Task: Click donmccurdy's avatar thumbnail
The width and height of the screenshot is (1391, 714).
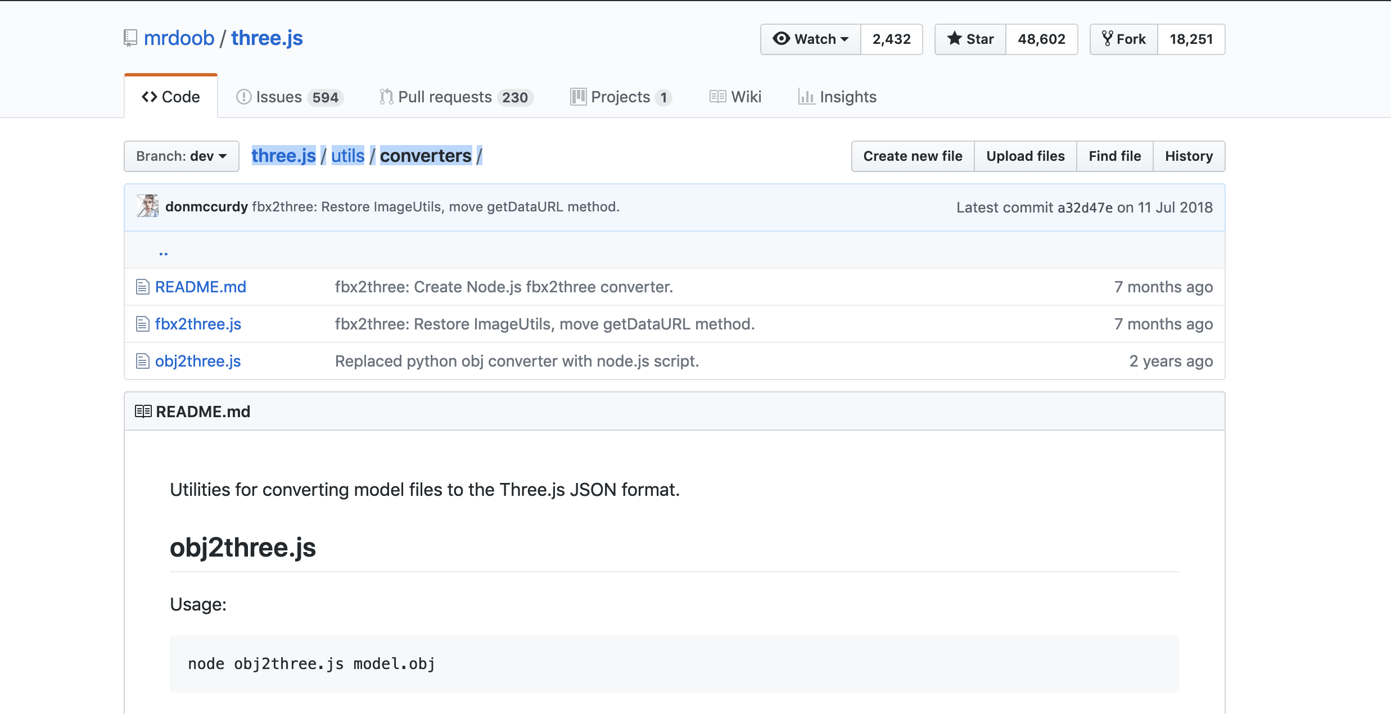Action: coord(147,206)
